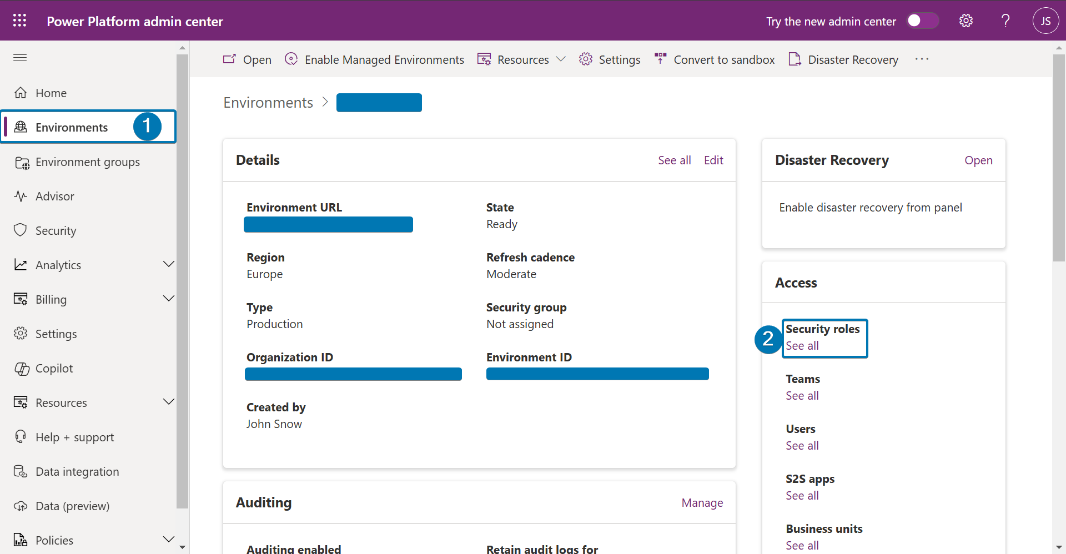Click the settings gear in top header
1066x554 pixels.
(x=966, y=21)
